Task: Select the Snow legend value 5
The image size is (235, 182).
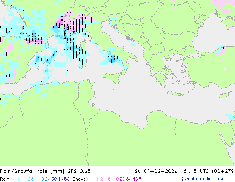Action: pos(109,179)
